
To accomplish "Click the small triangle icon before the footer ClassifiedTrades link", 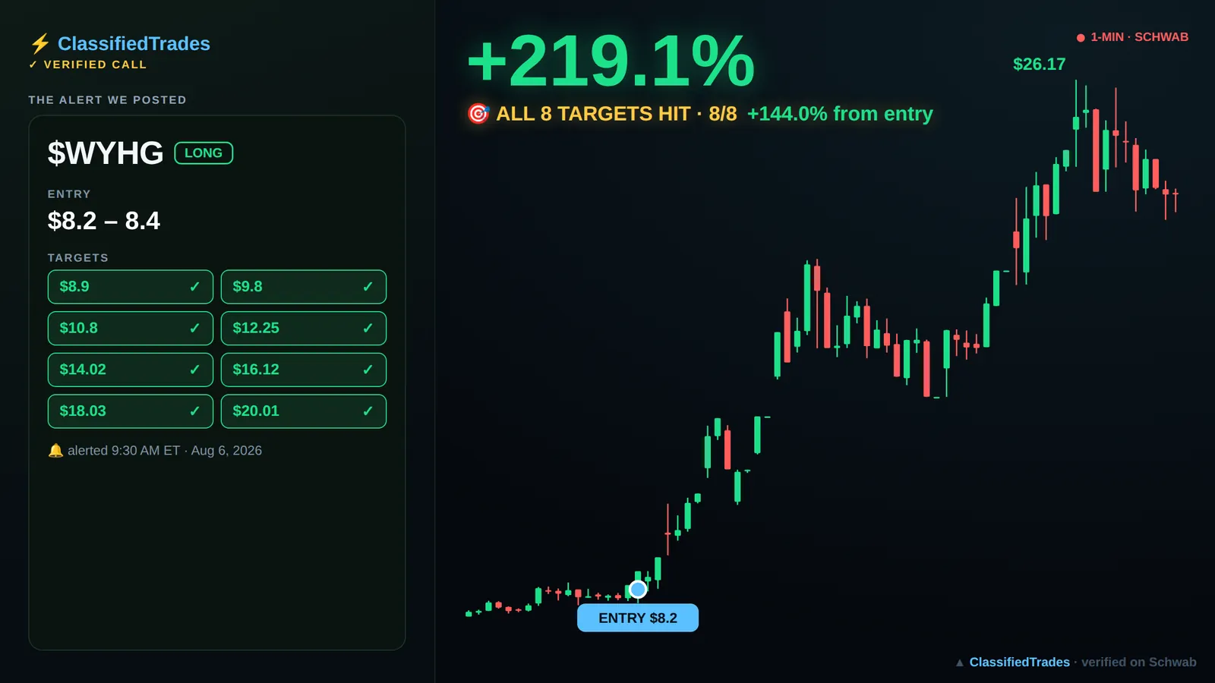I will tap(960, 663).
